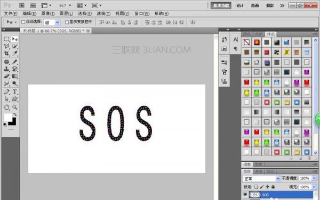Select the 绘画 workspace button
Screen dimensions: 320x200
pyautogui.click(x=255, y=5)
